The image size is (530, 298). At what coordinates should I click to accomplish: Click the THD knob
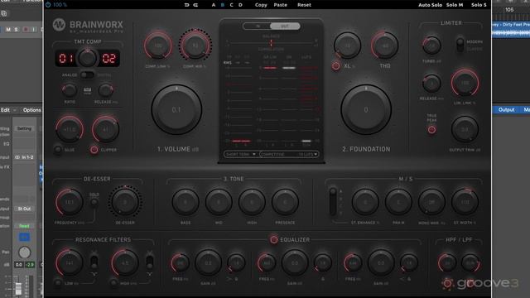pyautogui.click(x=384, y=46)
